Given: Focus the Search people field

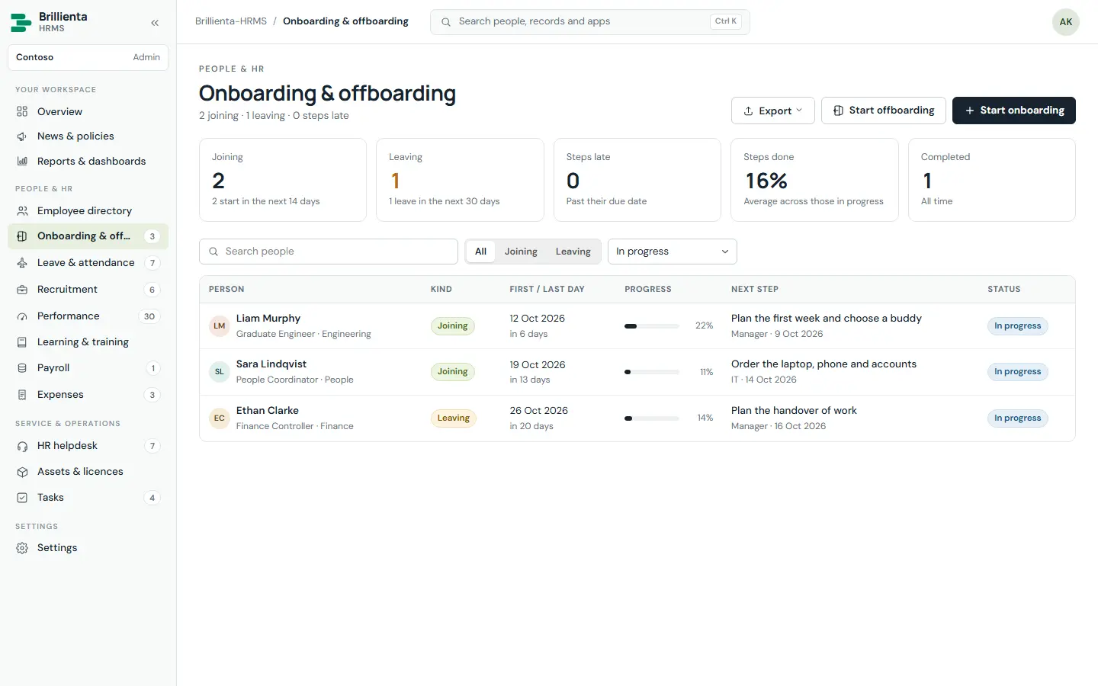Looking at the screenshot, I should click(x=328, y=252).
